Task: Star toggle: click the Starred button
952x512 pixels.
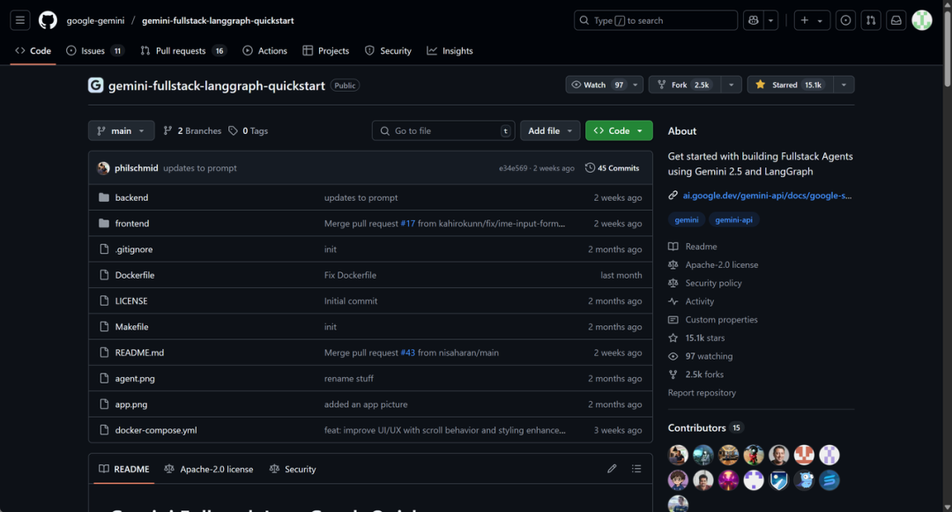Action: (x=790, y=85)
